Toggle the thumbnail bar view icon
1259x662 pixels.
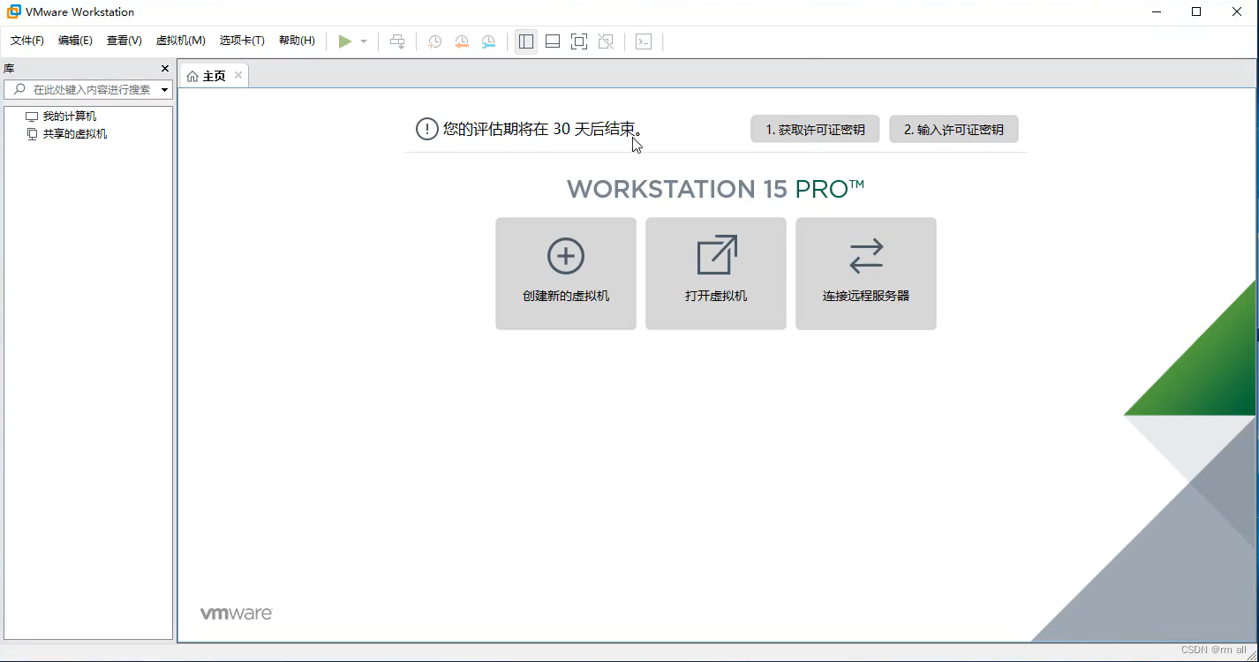point(553,41)
